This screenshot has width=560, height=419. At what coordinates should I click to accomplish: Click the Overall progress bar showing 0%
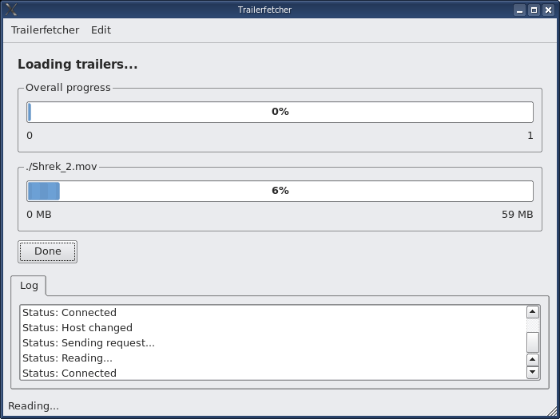click(280, 112)
